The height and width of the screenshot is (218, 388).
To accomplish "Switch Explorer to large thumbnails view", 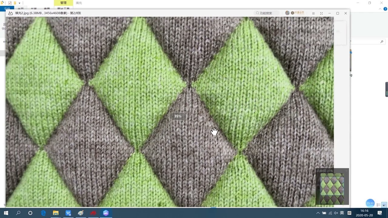I will point(384,205).
